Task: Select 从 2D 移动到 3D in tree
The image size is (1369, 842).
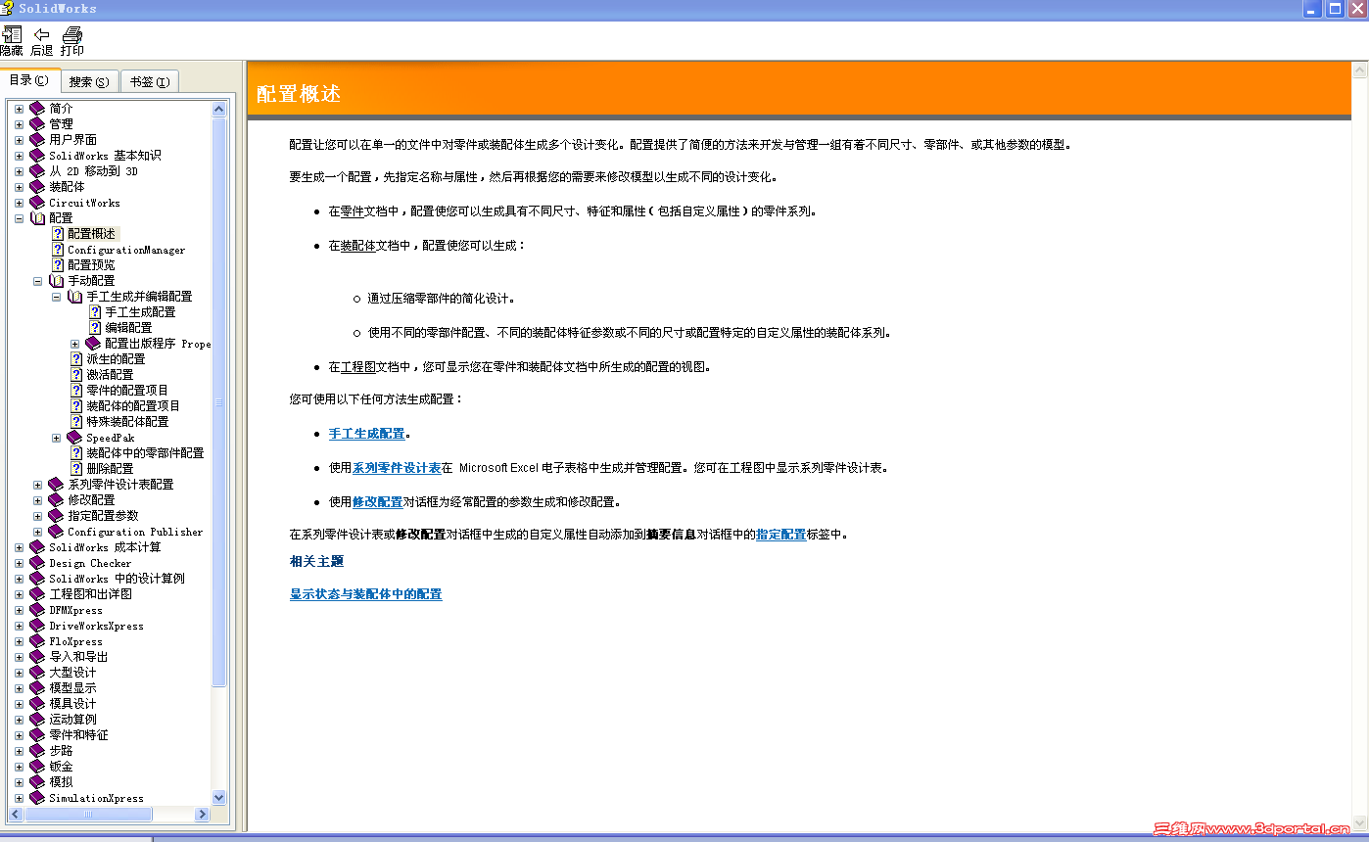Action: [93, 171]
